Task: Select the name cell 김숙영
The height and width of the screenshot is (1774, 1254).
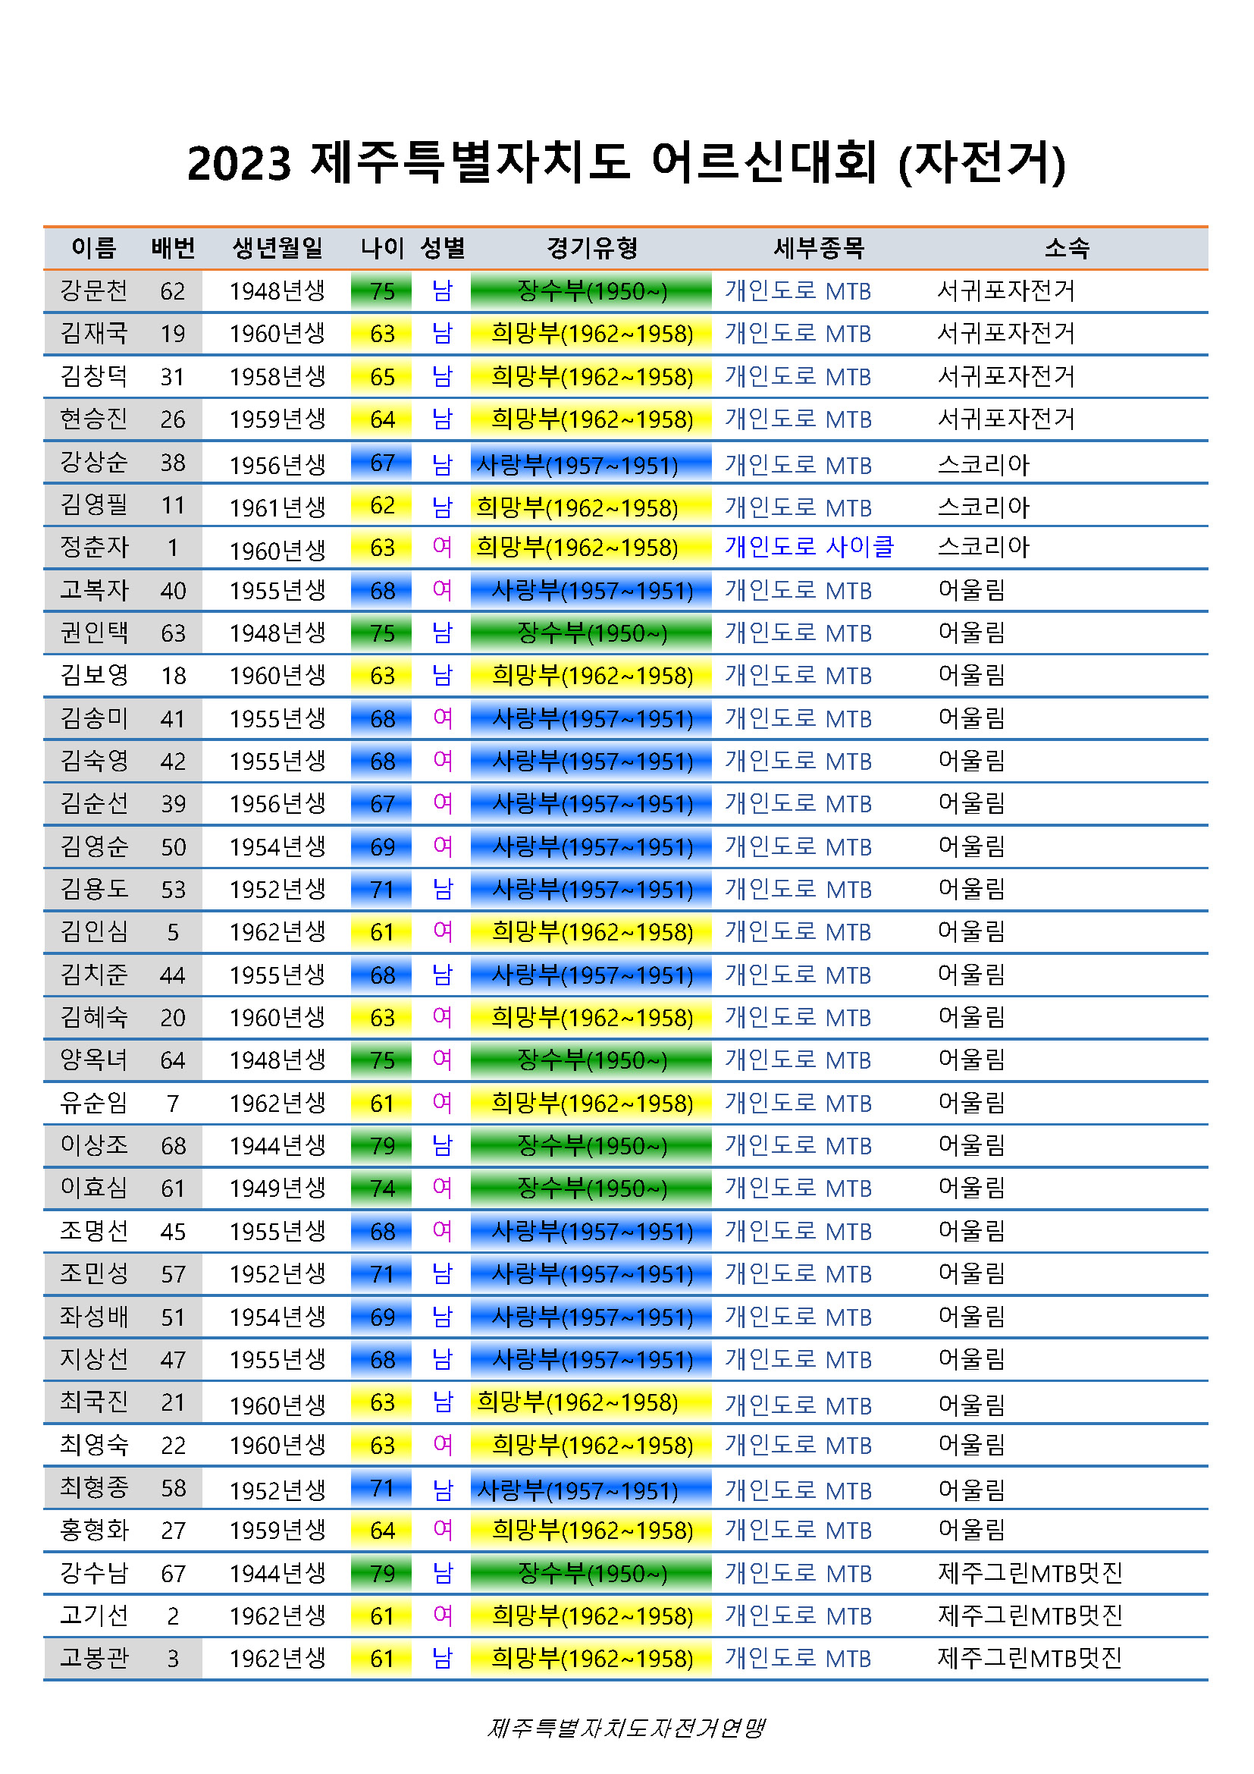Action: pyautogui.click(x=93, y=761)
